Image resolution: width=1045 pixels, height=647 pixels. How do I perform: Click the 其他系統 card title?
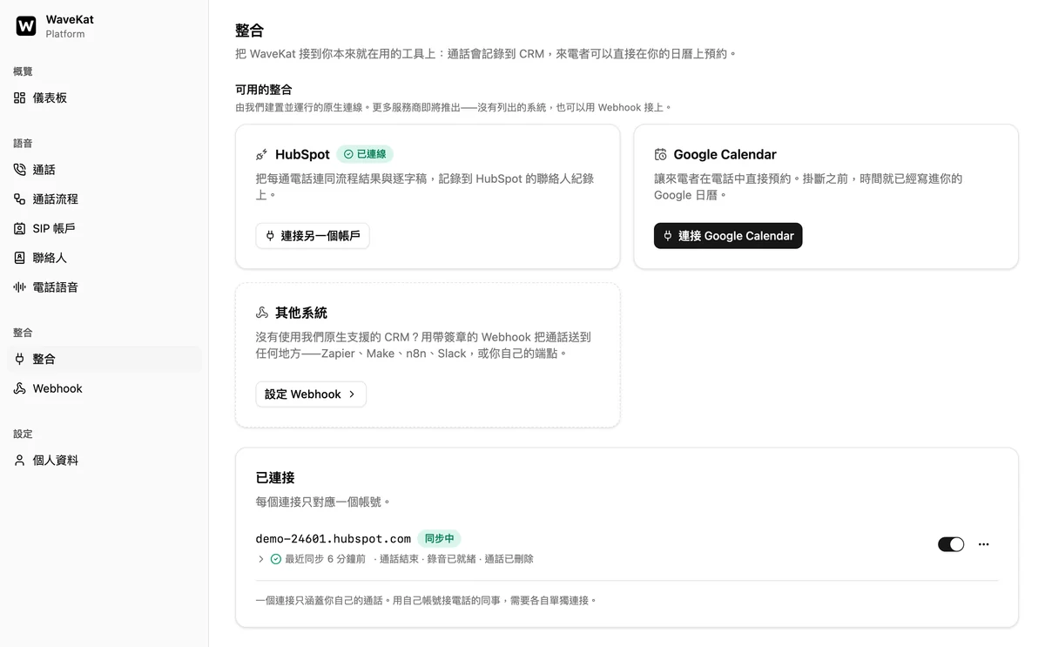coord(301,313)
